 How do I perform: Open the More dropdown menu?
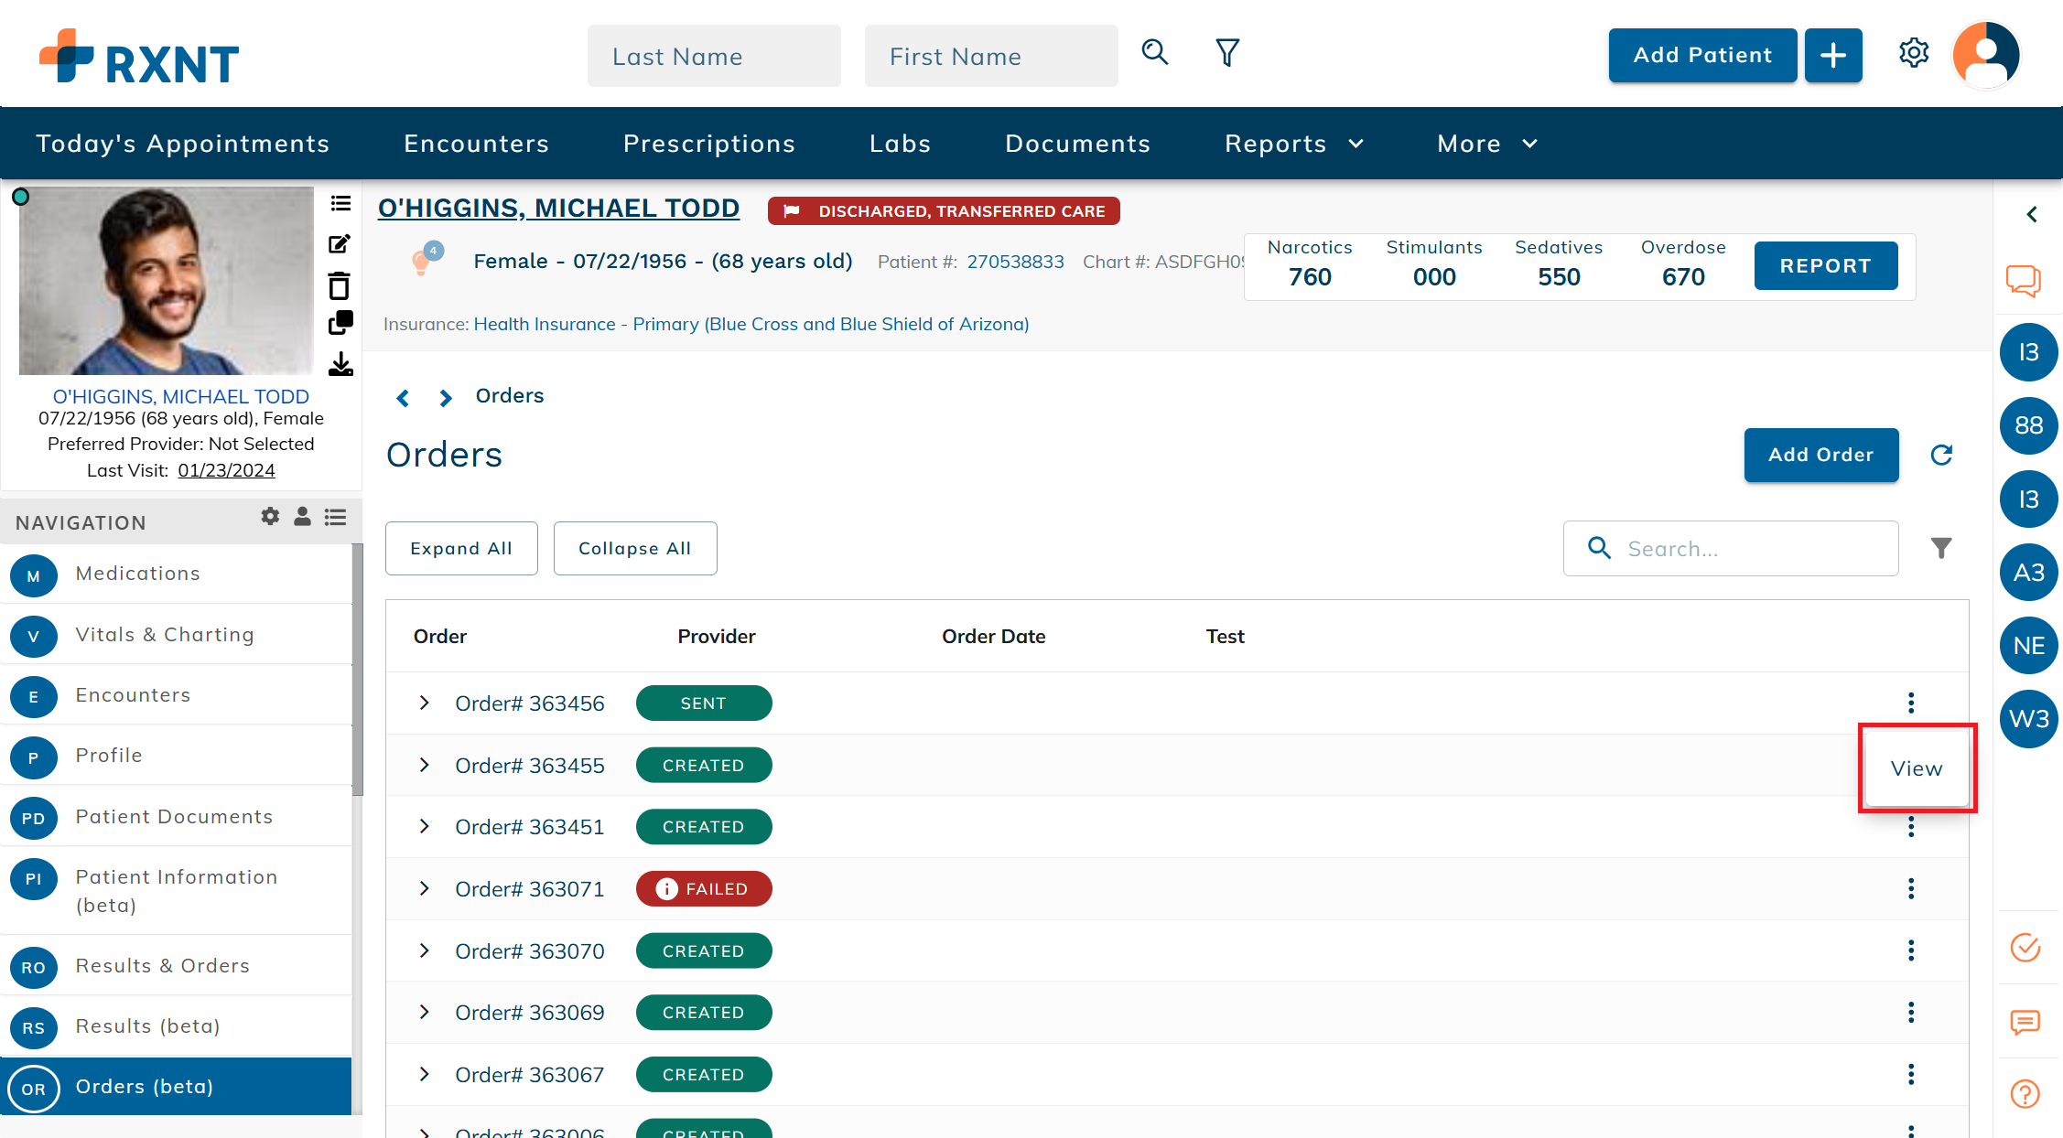(1487, 144)
